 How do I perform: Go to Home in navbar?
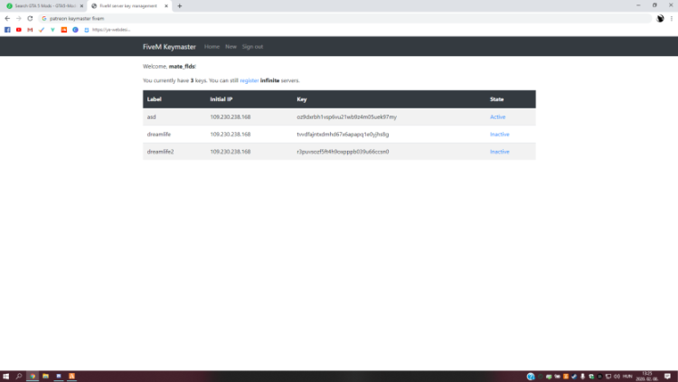point(212,47)
